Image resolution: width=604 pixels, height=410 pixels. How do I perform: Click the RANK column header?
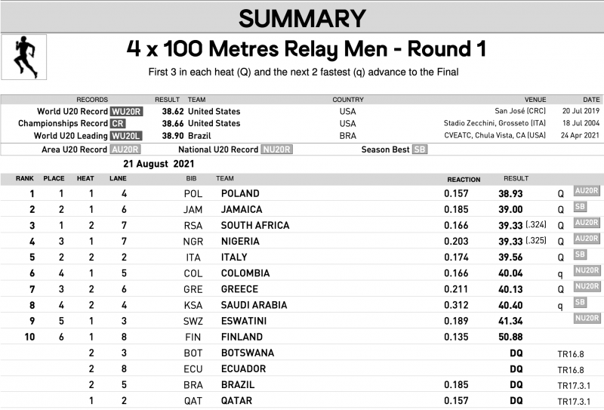[x=25, y=179]
